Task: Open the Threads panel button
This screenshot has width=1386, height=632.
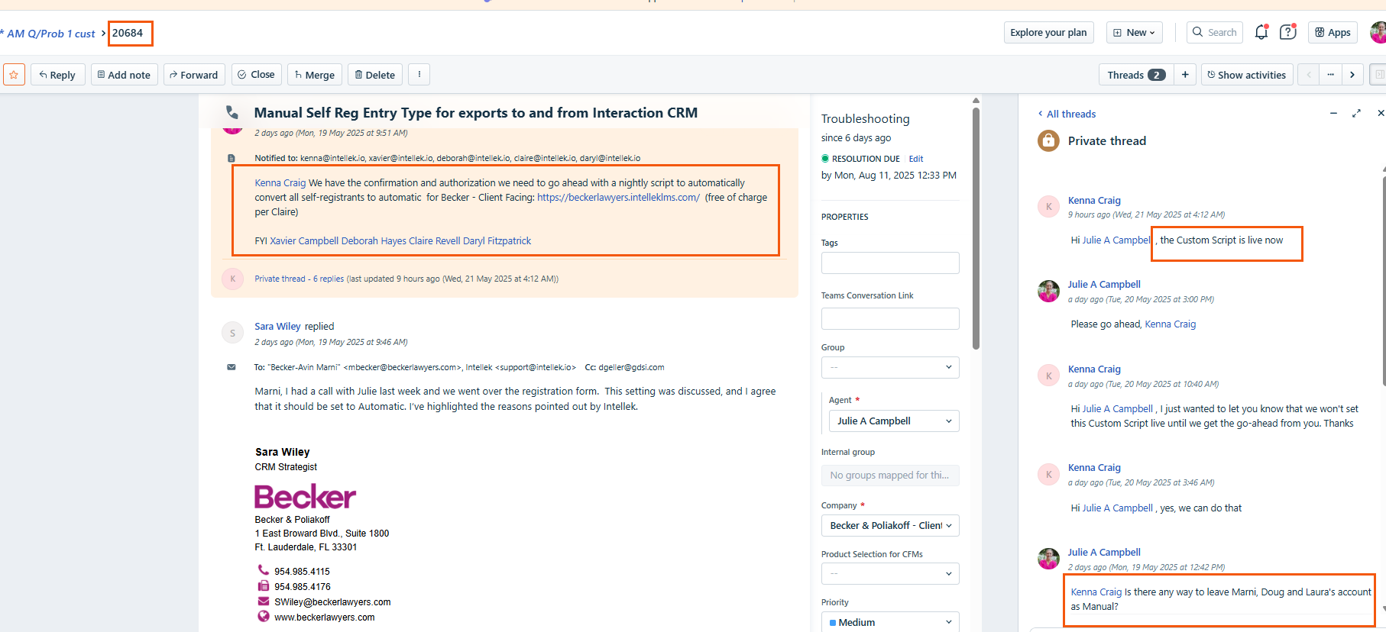Action: click(x=1136, y=75)
